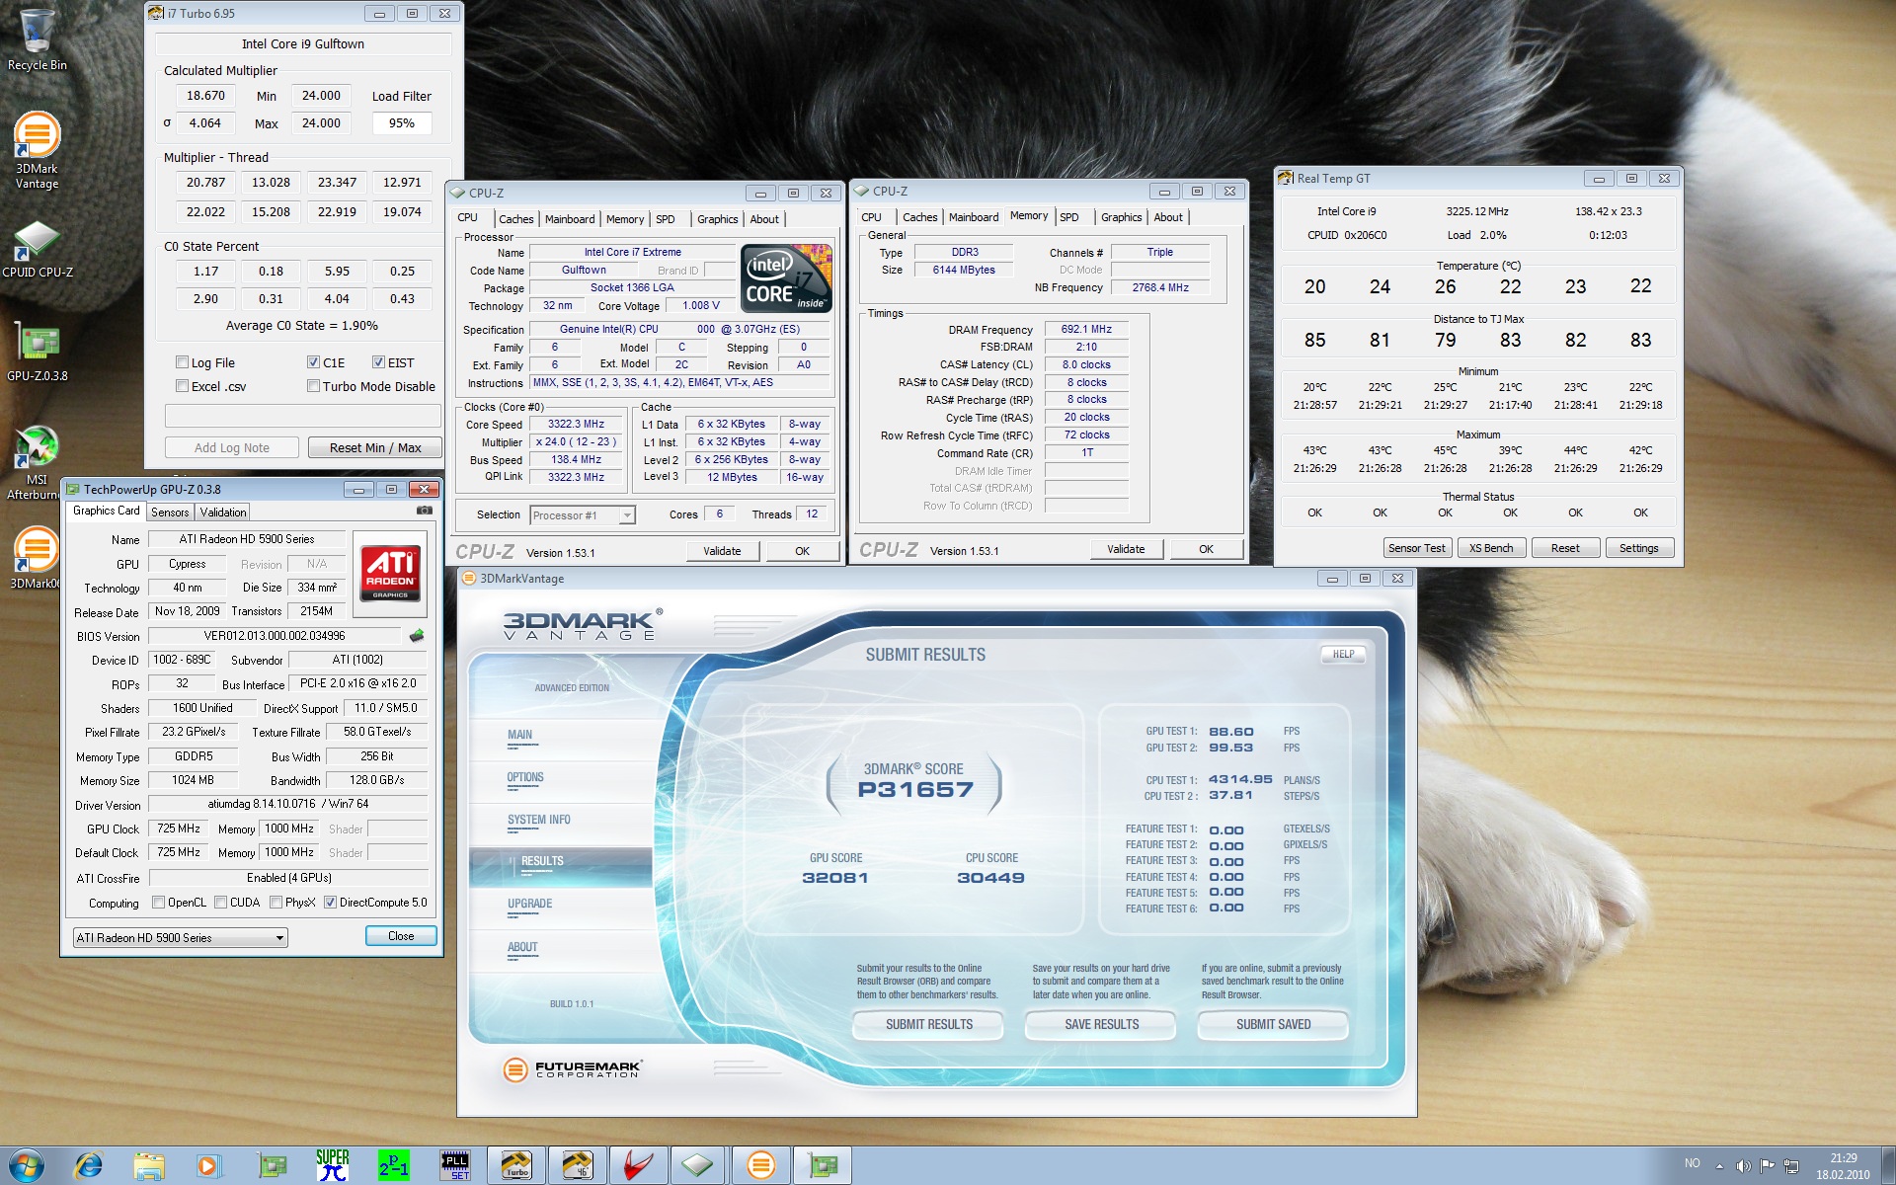Open the Windows Start menu orb
This screenshot has width=1896, height=1185.
tap(27, 1165)
